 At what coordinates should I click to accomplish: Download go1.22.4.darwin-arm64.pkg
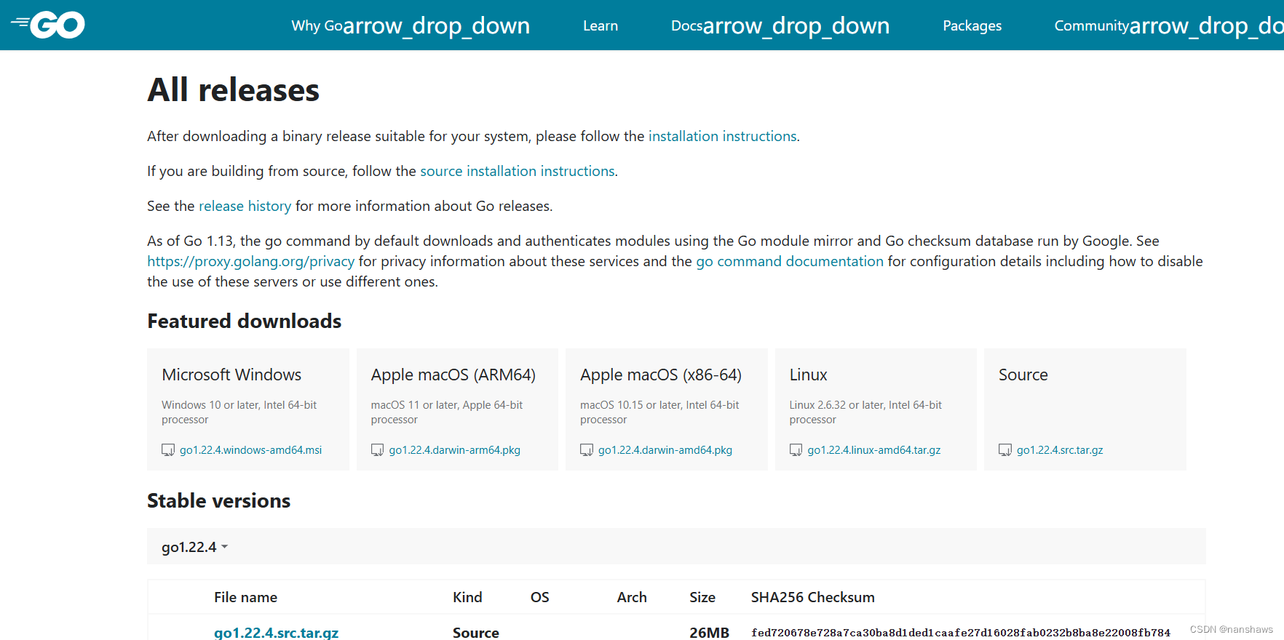455,450
